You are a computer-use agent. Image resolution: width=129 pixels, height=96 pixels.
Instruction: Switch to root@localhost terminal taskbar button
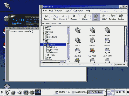79,92
